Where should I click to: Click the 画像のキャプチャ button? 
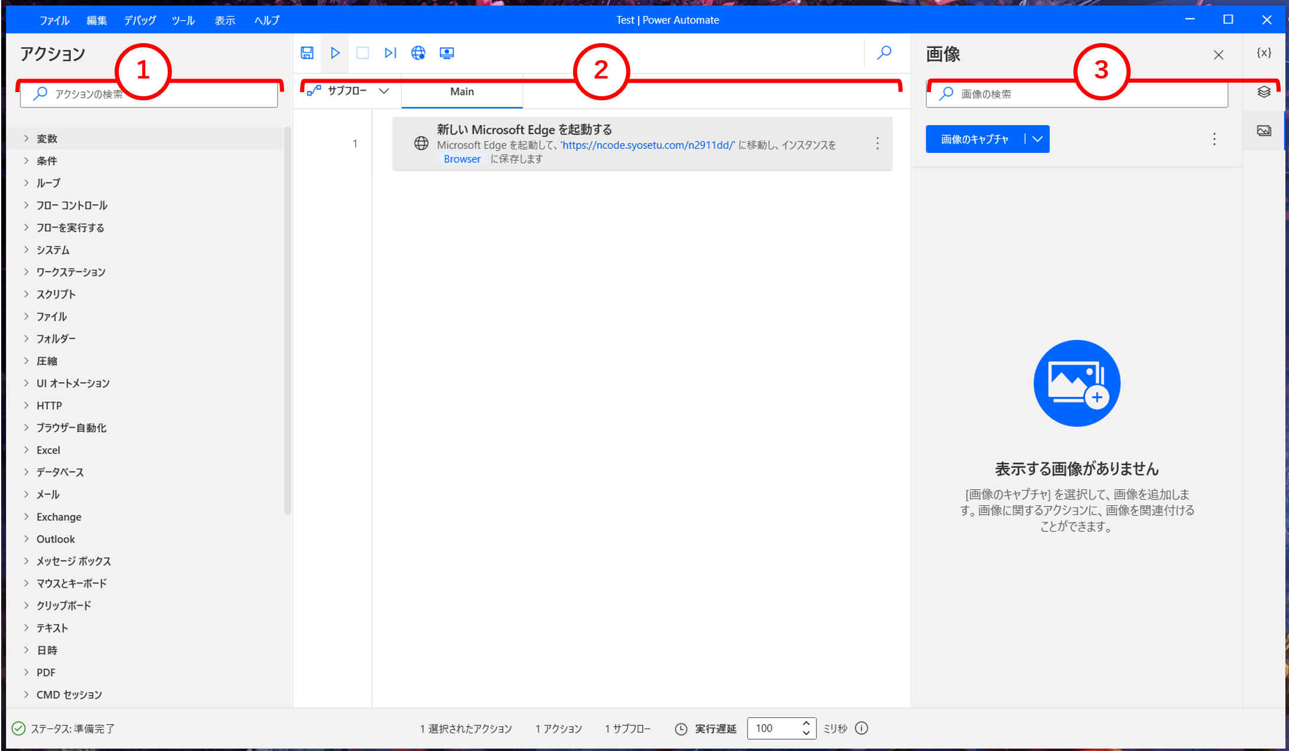click(975, 139)
